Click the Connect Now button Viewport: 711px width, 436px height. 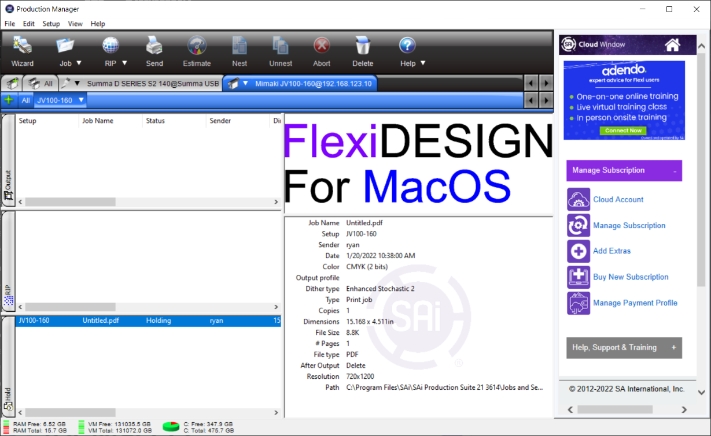623,131
